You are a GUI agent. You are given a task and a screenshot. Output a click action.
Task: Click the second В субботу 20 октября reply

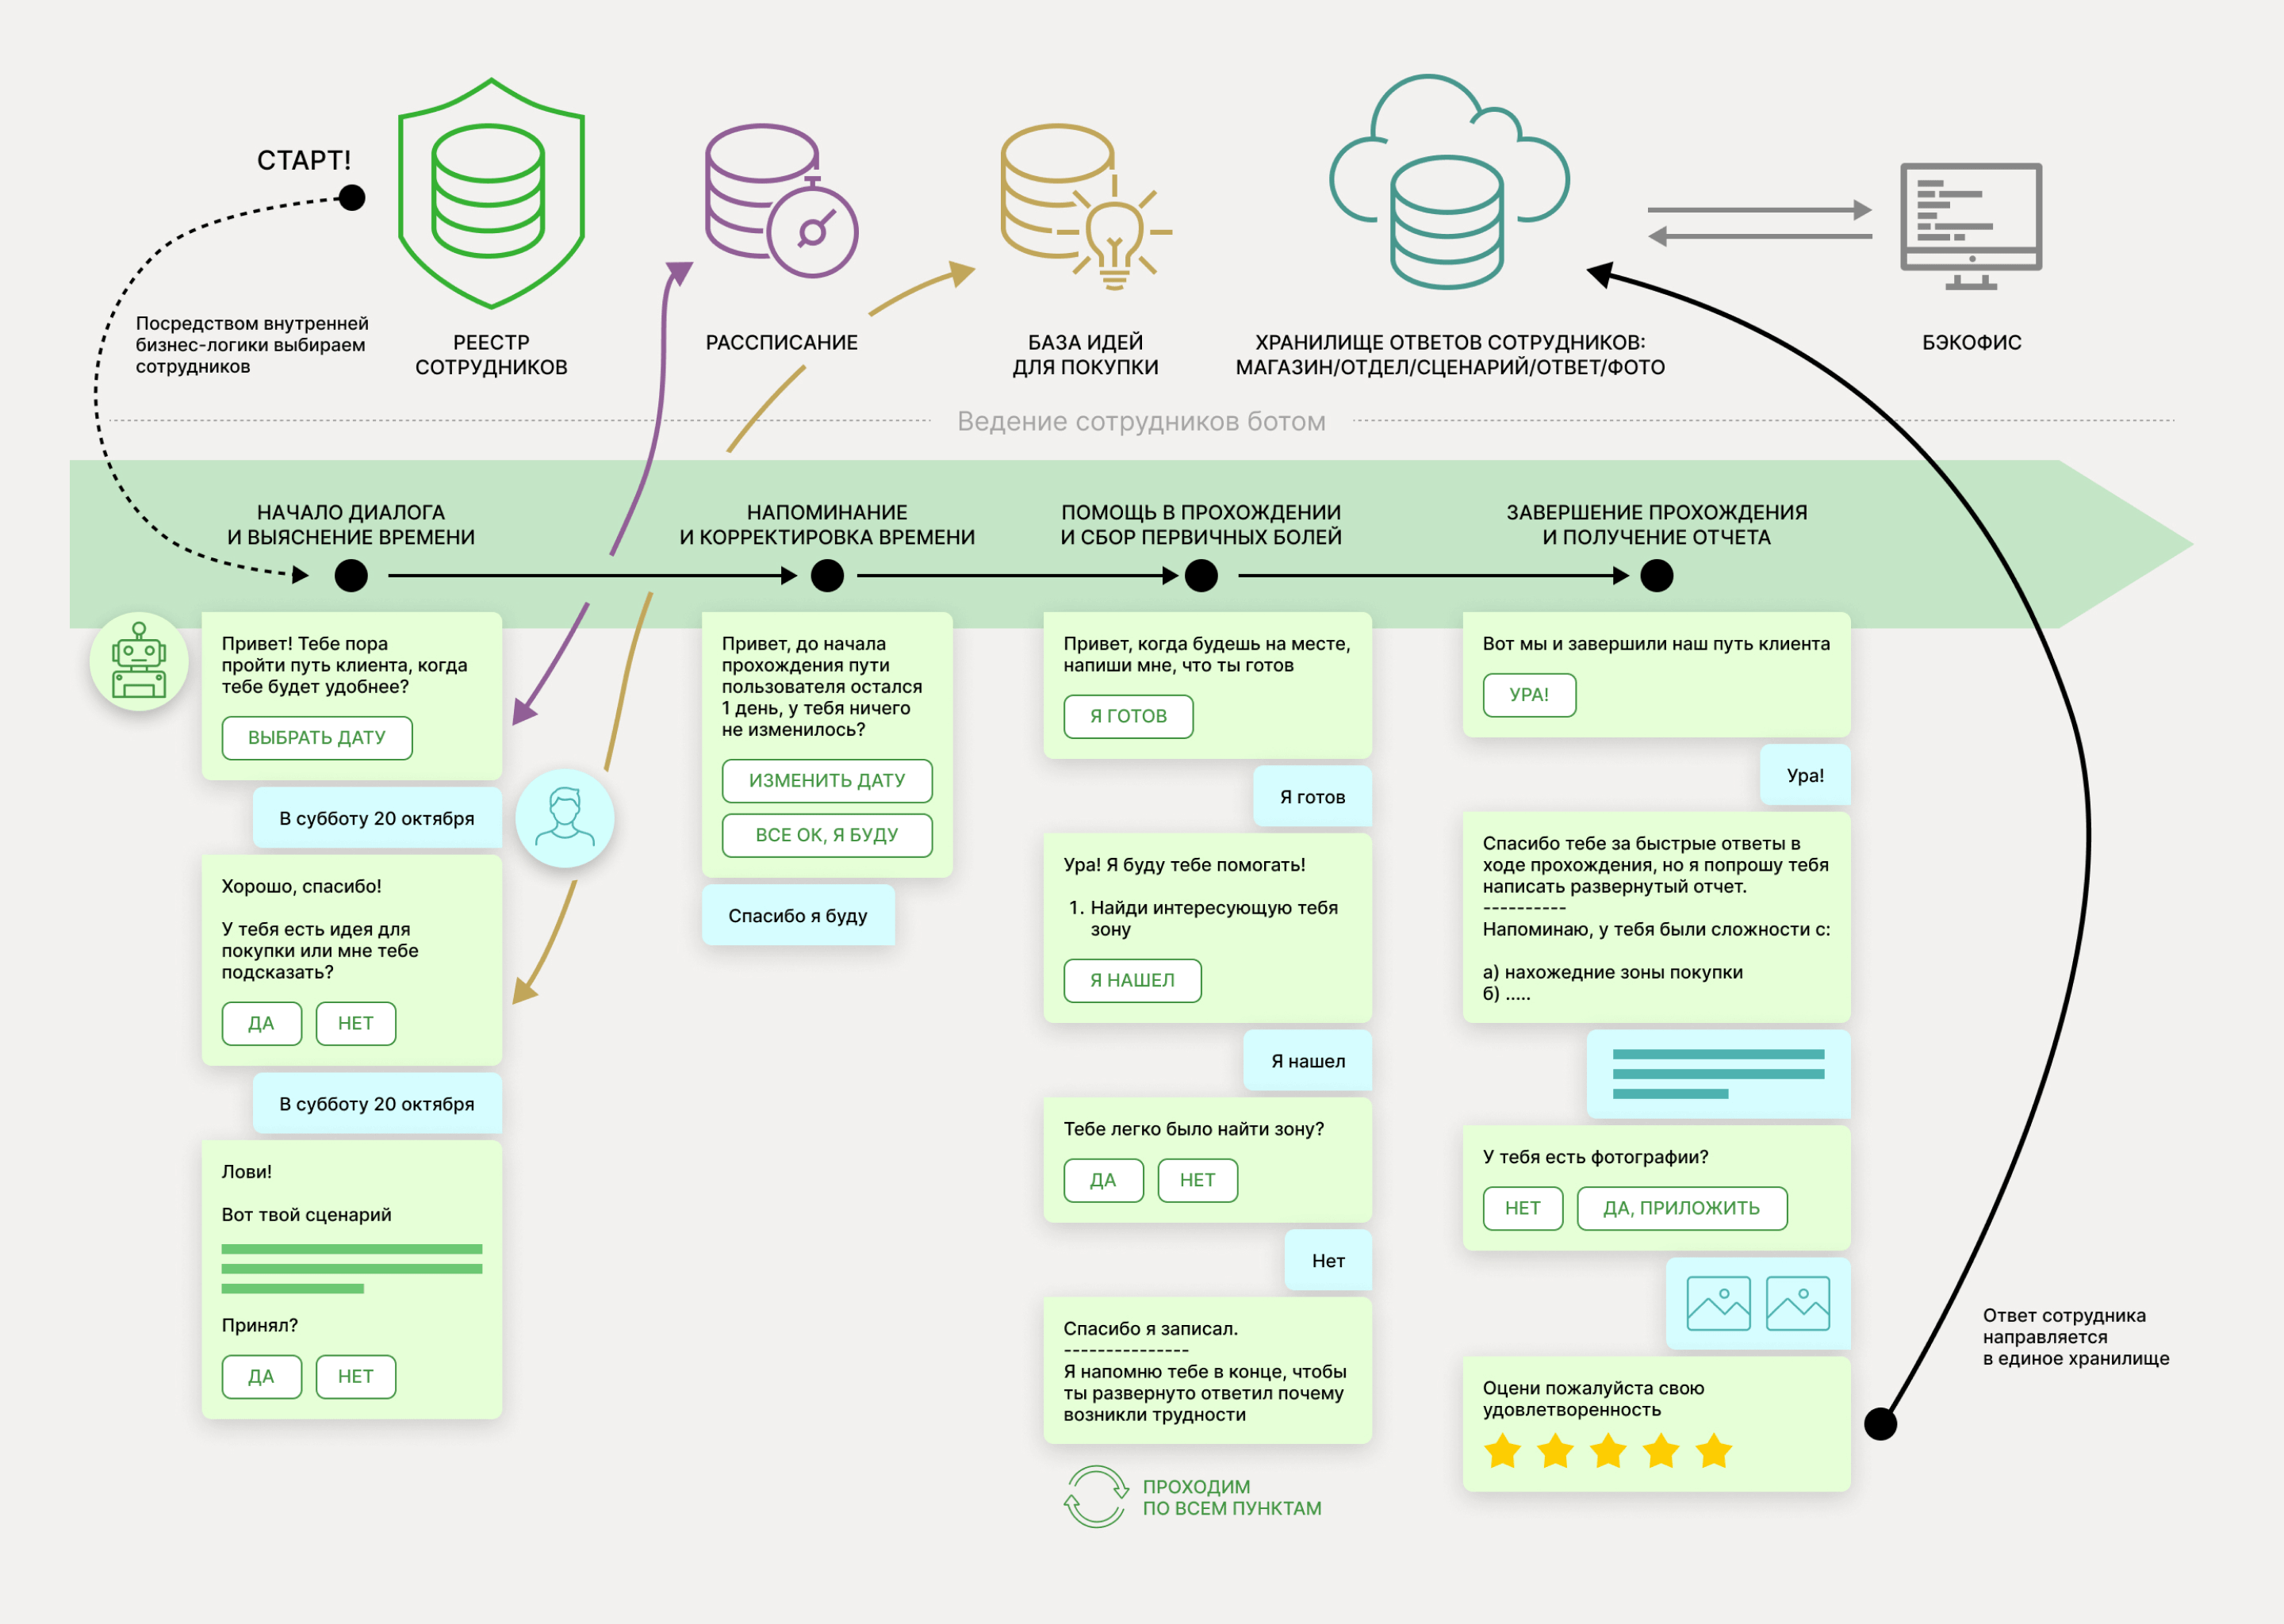pyautogui.click(x=377, y=1104)
